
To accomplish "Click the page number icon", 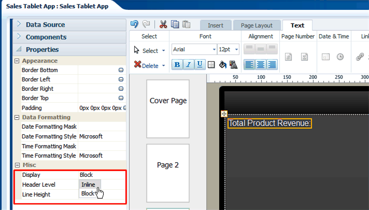I will (290, 57).
